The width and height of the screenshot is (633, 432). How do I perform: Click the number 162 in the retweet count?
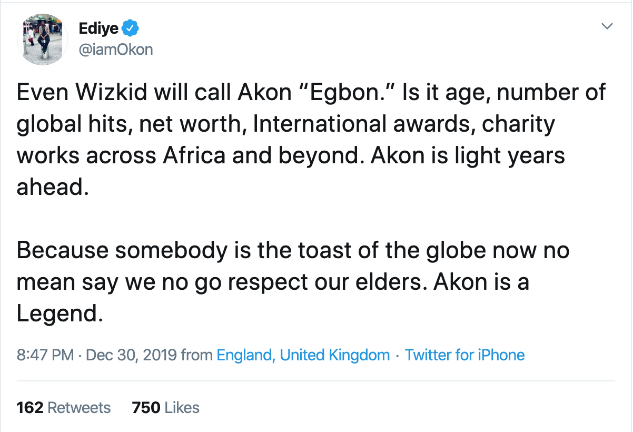29,408
